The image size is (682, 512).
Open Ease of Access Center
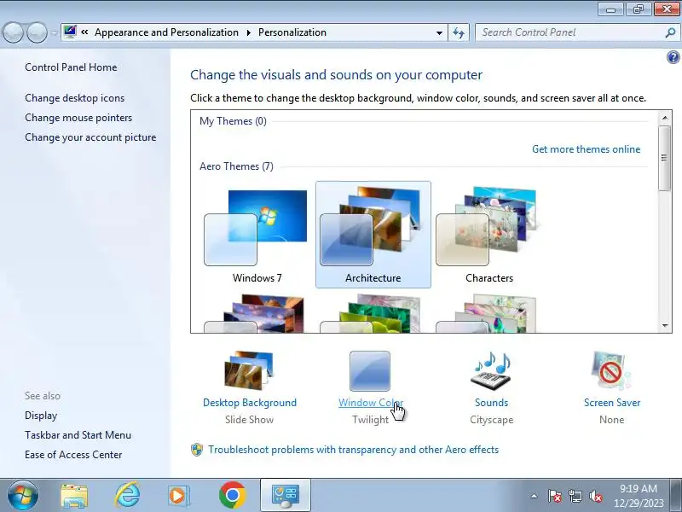(73, 455)
